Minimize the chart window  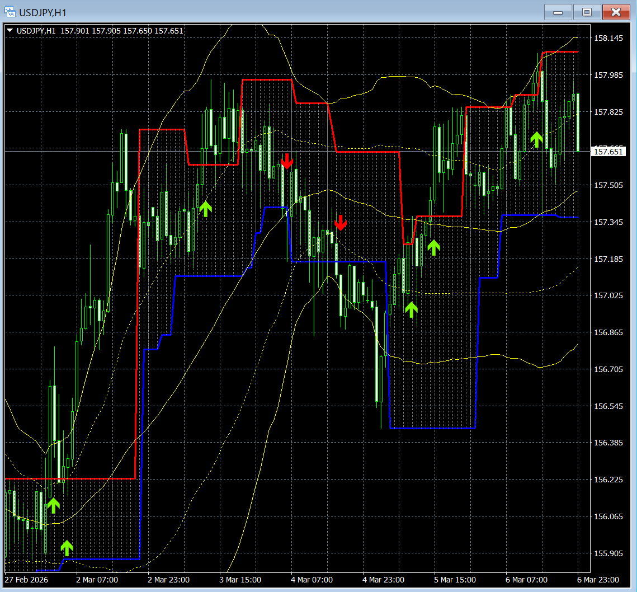point(558,12)
